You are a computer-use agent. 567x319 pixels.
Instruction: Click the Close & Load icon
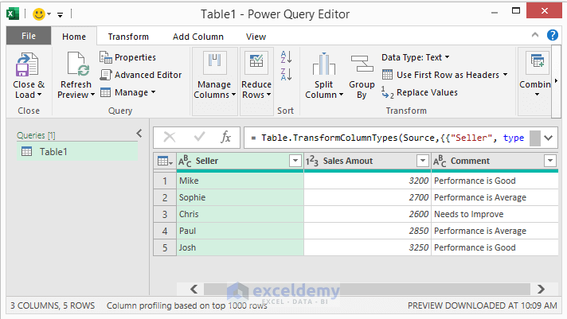(x=27, y=64)
